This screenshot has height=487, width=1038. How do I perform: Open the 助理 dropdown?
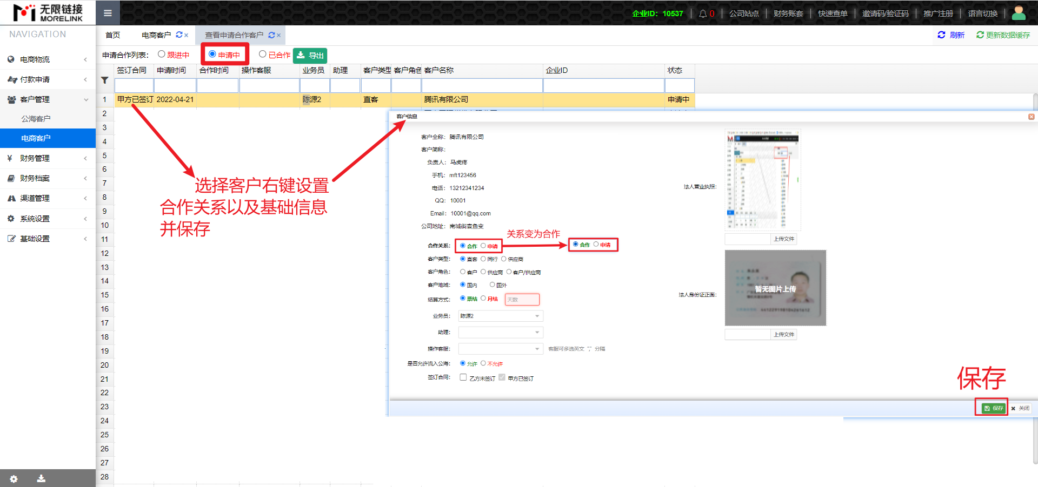[501, 332]
